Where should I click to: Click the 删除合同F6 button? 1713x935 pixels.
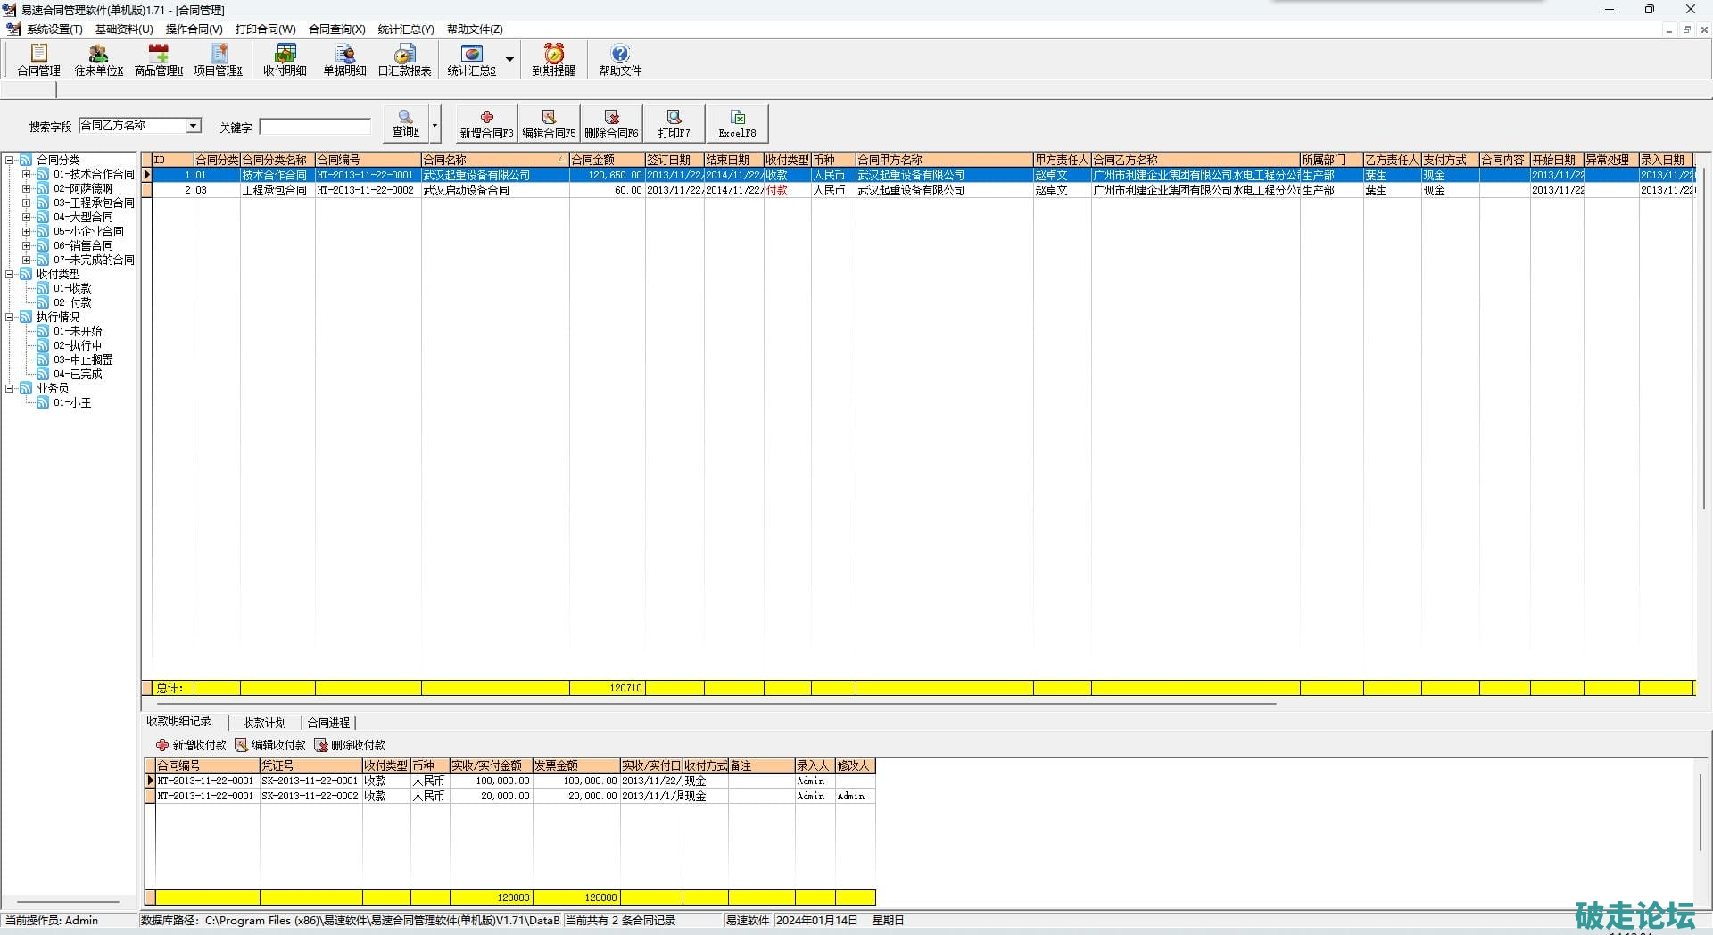click(x=611, y=124)
